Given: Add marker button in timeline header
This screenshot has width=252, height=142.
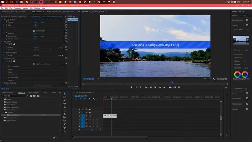Looking at the screenshot, I should tap(89, 99).
